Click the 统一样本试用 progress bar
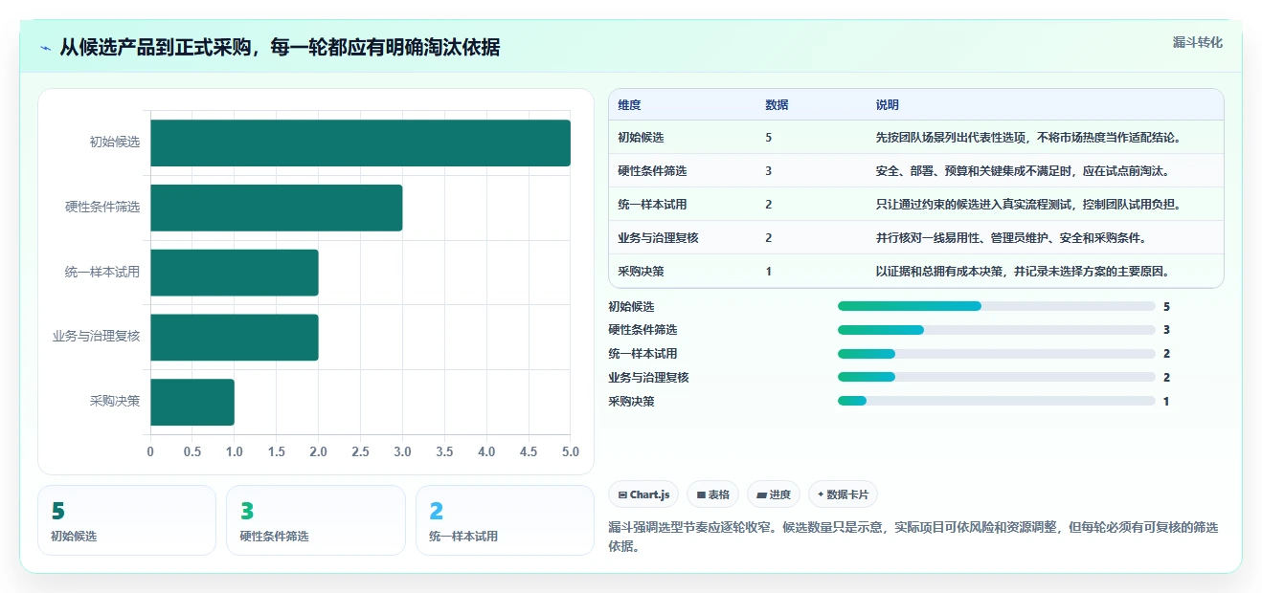Screen dimensions: 1262x593 click(x=996, y=354)
